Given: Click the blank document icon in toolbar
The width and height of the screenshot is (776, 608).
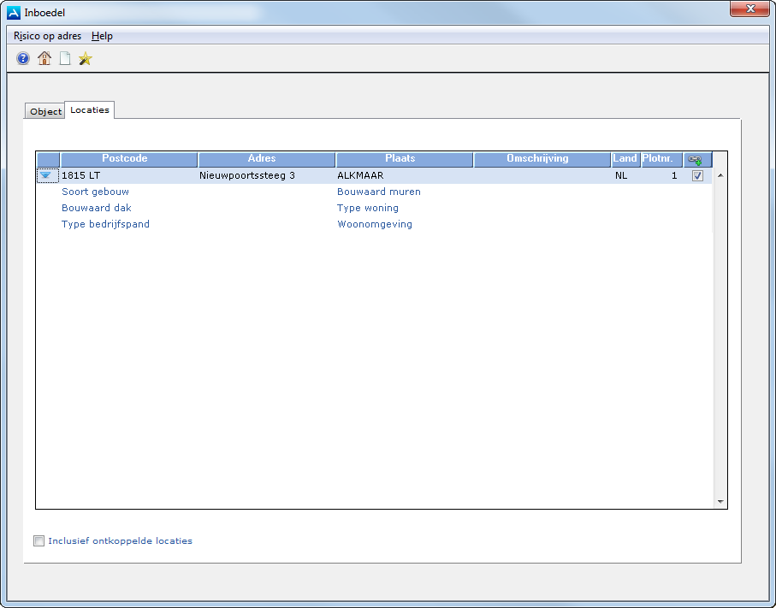Looking at the screenshot, I should click(65, 59).
